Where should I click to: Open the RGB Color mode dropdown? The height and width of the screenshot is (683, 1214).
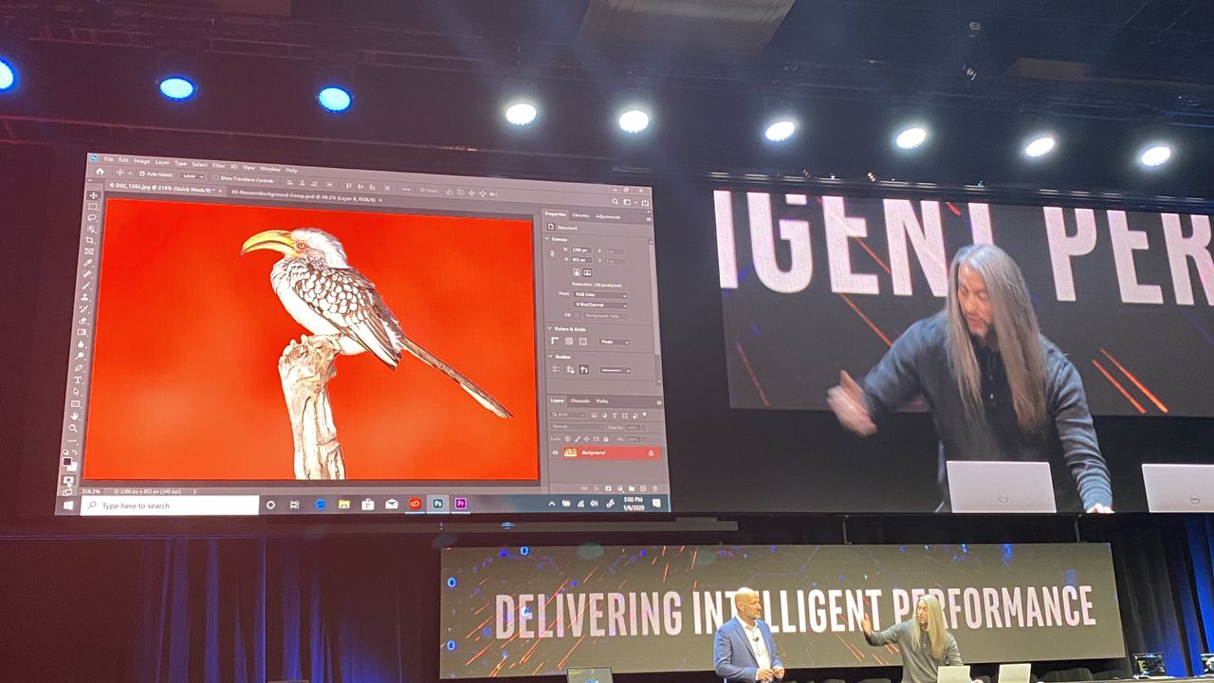click(600, 294)
